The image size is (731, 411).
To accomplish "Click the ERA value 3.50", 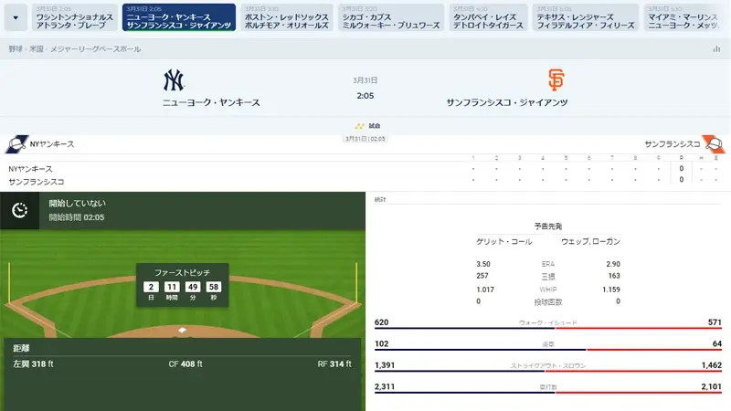I will point(483,264).
